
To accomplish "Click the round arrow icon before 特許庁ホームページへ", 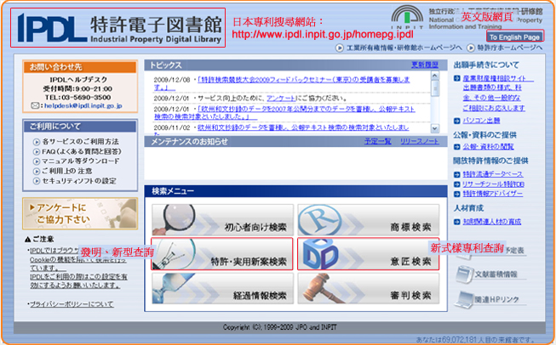I will (471, 48).
